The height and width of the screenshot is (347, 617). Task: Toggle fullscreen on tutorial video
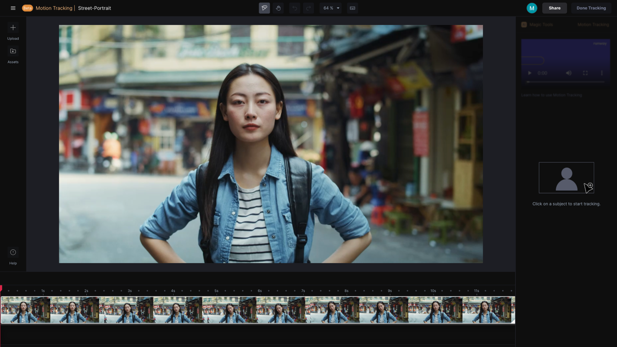point(585,73)
